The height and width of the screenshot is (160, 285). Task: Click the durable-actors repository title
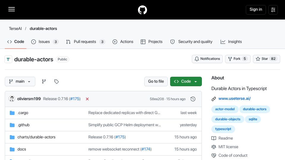coord(34,59)
